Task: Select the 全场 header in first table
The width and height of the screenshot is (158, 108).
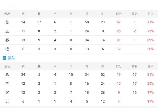Action: (x=7, y=14)
